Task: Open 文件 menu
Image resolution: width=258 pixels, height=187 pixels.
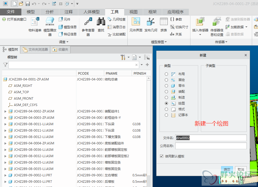Action: point(11,12)
